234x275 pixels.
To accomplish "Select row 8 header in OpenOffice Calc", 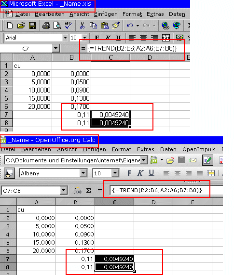I will (8, 267).
